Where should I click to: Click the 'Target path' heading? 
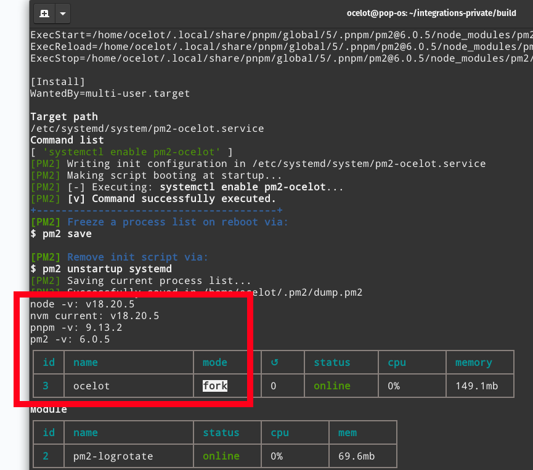point(64,117)
